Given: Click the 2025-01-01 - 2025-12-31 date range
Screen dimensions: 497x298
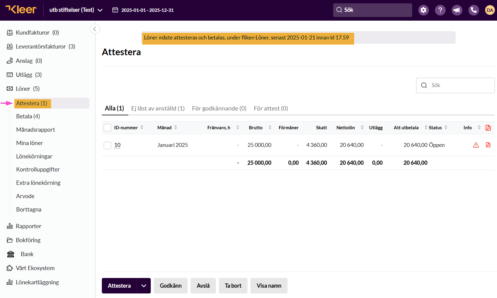Looking at the screenshot, I should click(147, 10).
